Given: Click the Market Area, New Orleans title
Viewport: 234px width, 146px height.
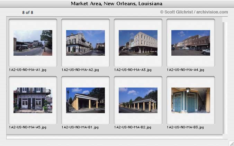Looking at the screenshot, I should [117, 3].
